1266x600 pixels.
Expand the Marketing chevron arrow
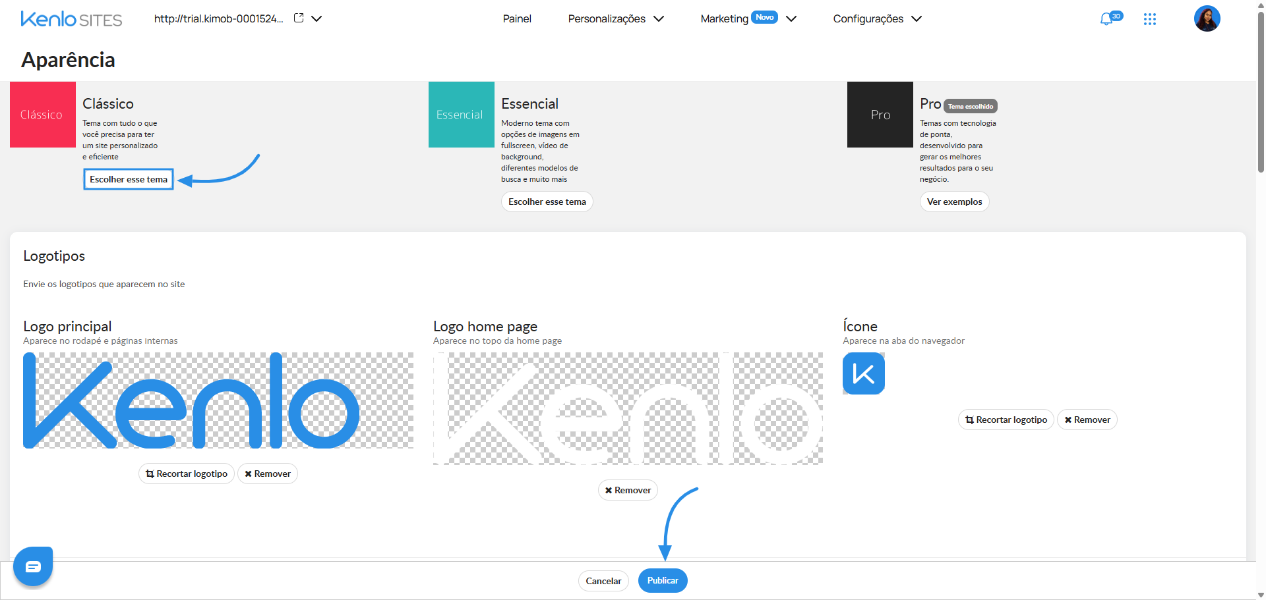click(x=791, y=18)
